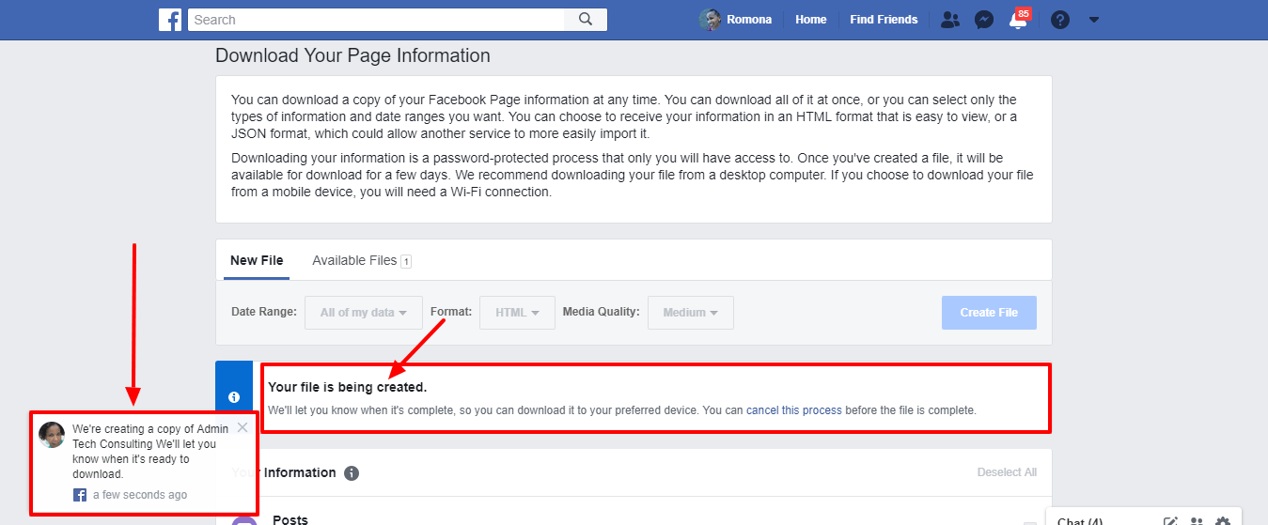Open the HTML format dropdown
This screenshot has height=525, width=1268.
[518, 313]
